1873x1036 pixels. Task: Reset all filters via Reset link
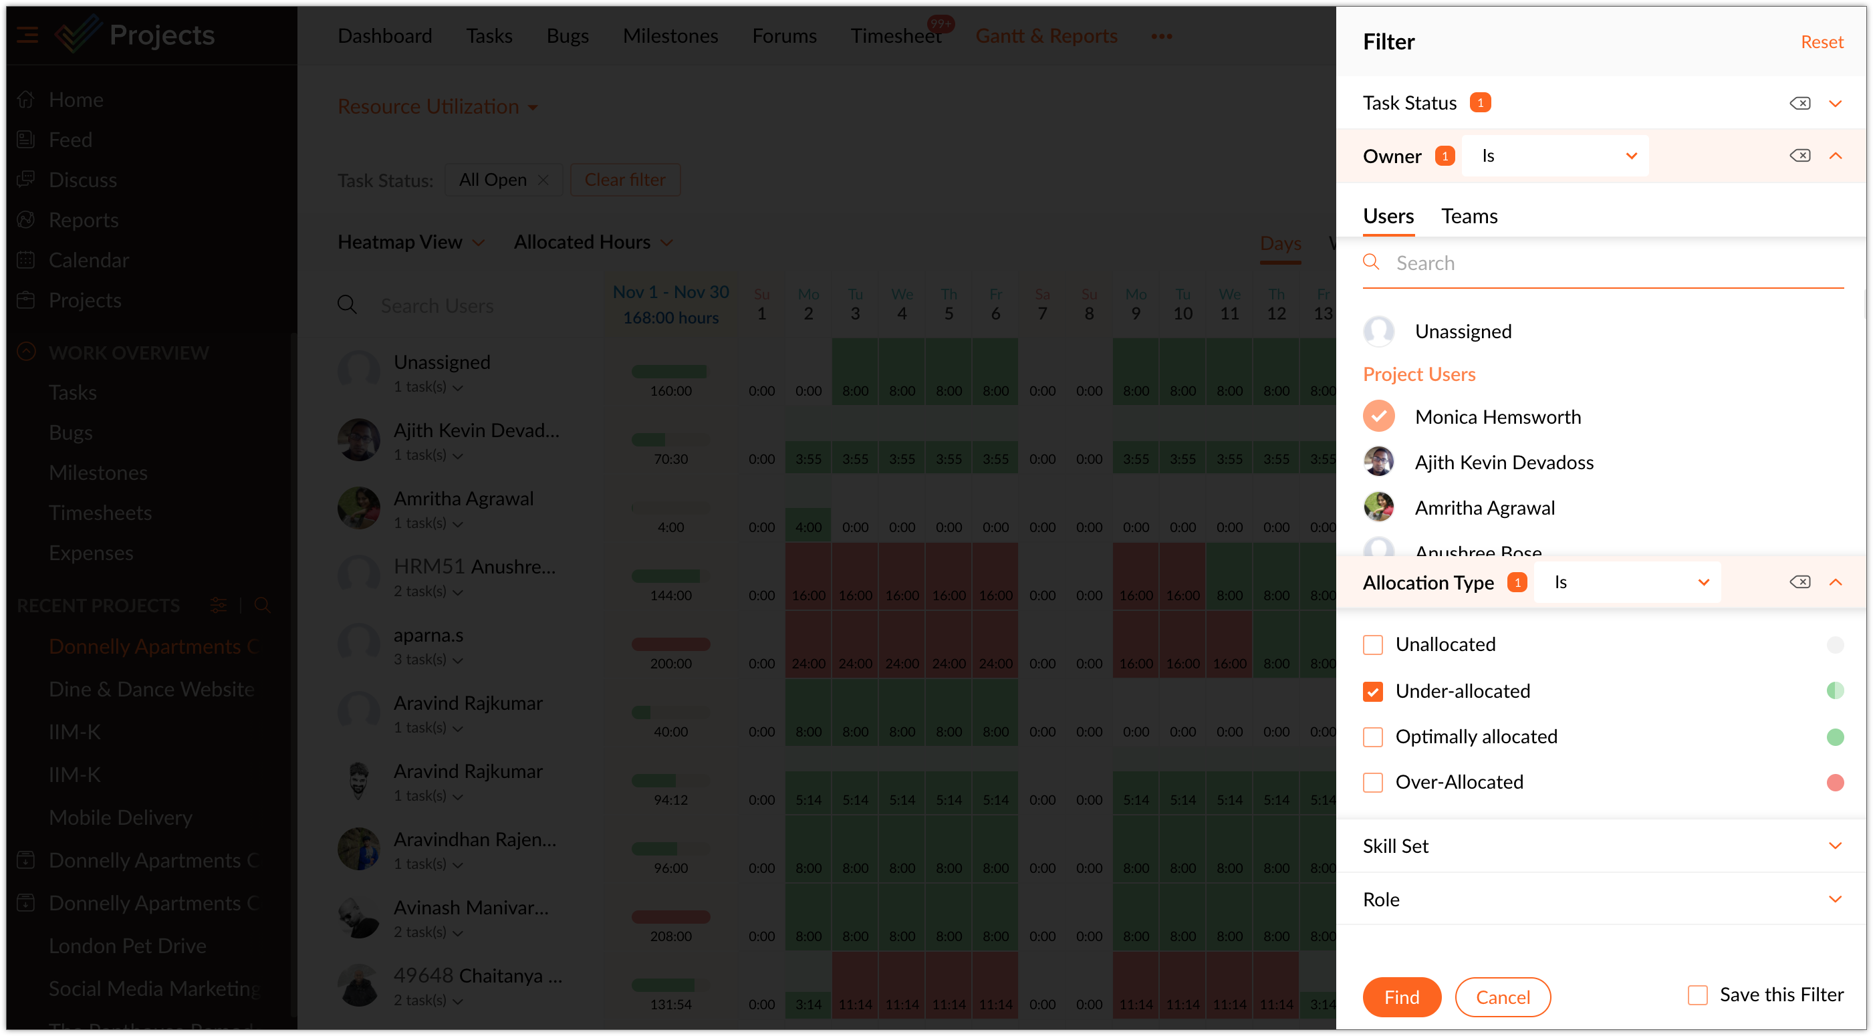point(1821,42)
